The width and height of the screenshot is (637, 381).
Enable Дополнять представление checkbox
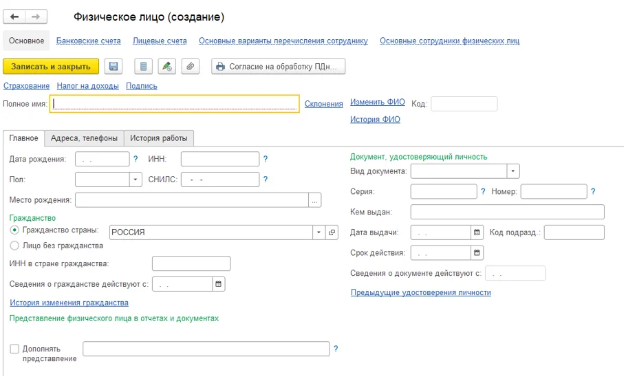[14, 349]
